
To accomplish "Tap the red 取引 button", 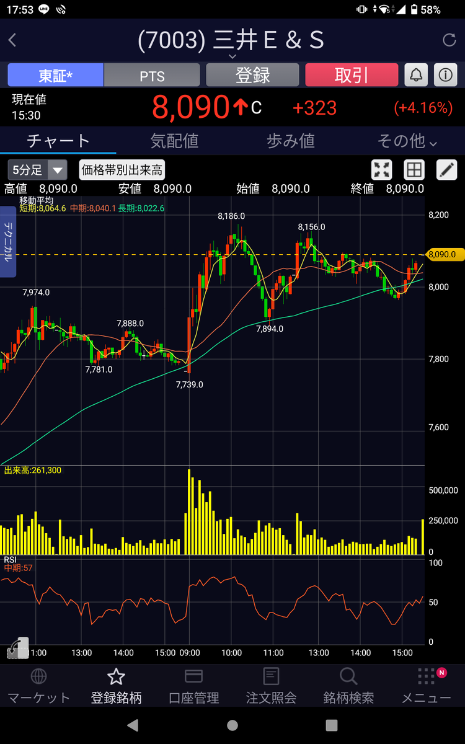I will pos(352,75).
